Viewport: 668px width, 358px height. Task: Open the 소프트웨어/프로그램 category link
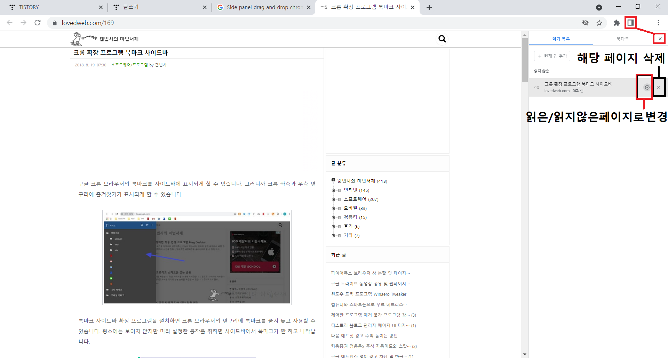pos(129,65)
